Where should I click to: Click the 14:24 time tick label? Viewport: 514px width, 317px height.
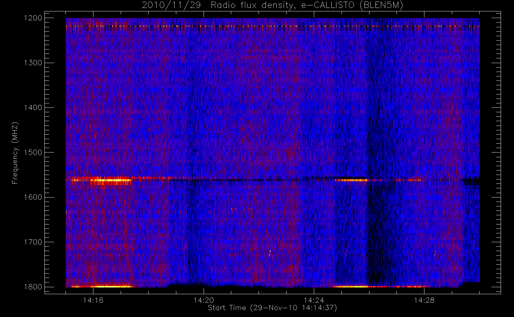coord(314,300)
